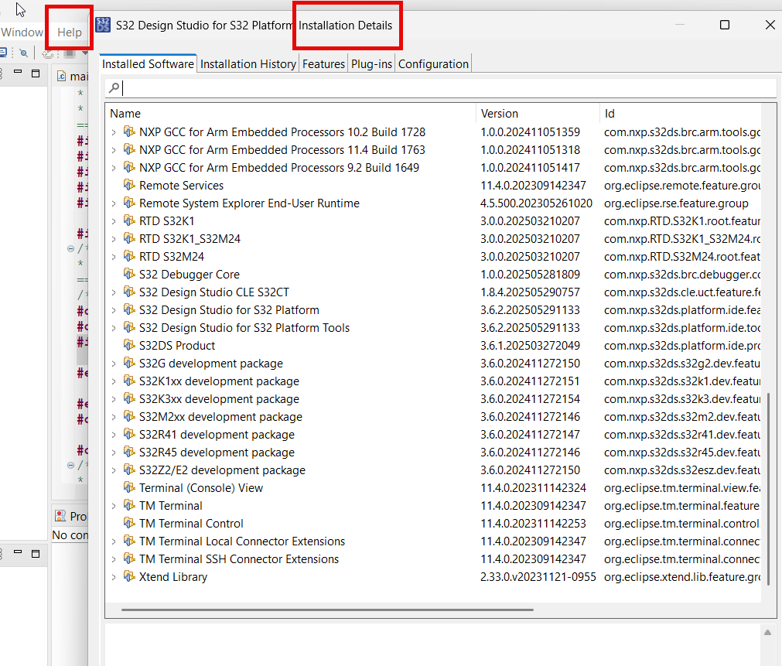
Task: Click S32Z2/E2 development package icon
Action: (129, 470)
